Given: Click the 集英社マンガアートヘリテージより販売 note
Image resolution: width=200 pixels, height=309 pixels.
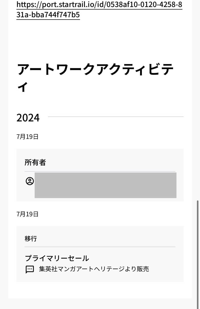Looking at the screenshot, I should click(94, 269).
